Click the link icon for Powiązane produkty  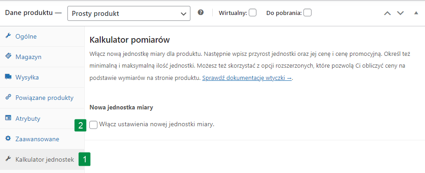[8, 97]
